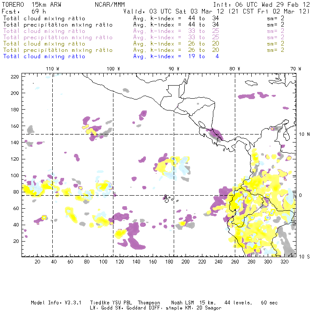Click the Noah LSM label
The width and height of the screenshot is (312, 312).
tap(183, 303)
